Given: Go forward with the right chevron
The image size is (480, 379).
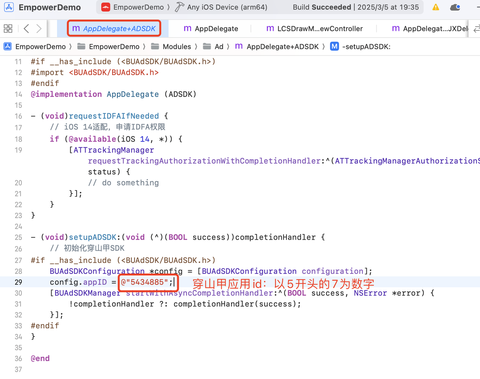Looking at the screenshot, I should point(39,29).
